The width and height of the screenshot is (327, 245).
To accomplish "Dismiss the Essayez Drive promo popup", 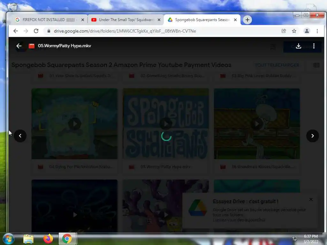I will (311, 199).
